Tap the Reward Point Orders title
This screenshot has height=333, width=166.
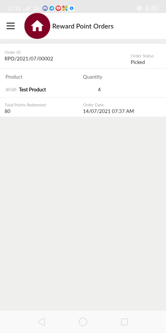pyautogui.click(x=83, y=26)
